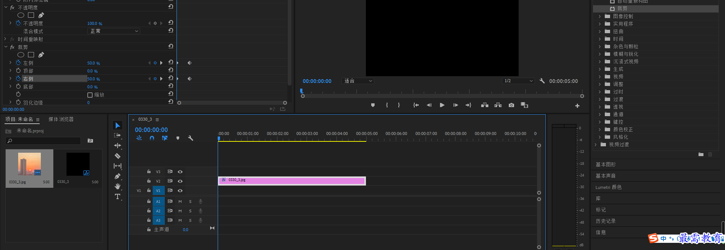Screen dimensions: 725x250
Task: Toggle insert sequences as nests icon
Action: [139, 138]
